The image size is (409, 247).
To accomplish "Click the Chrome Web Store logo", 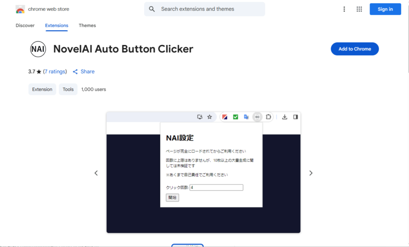I will click(x=20, y=9).
